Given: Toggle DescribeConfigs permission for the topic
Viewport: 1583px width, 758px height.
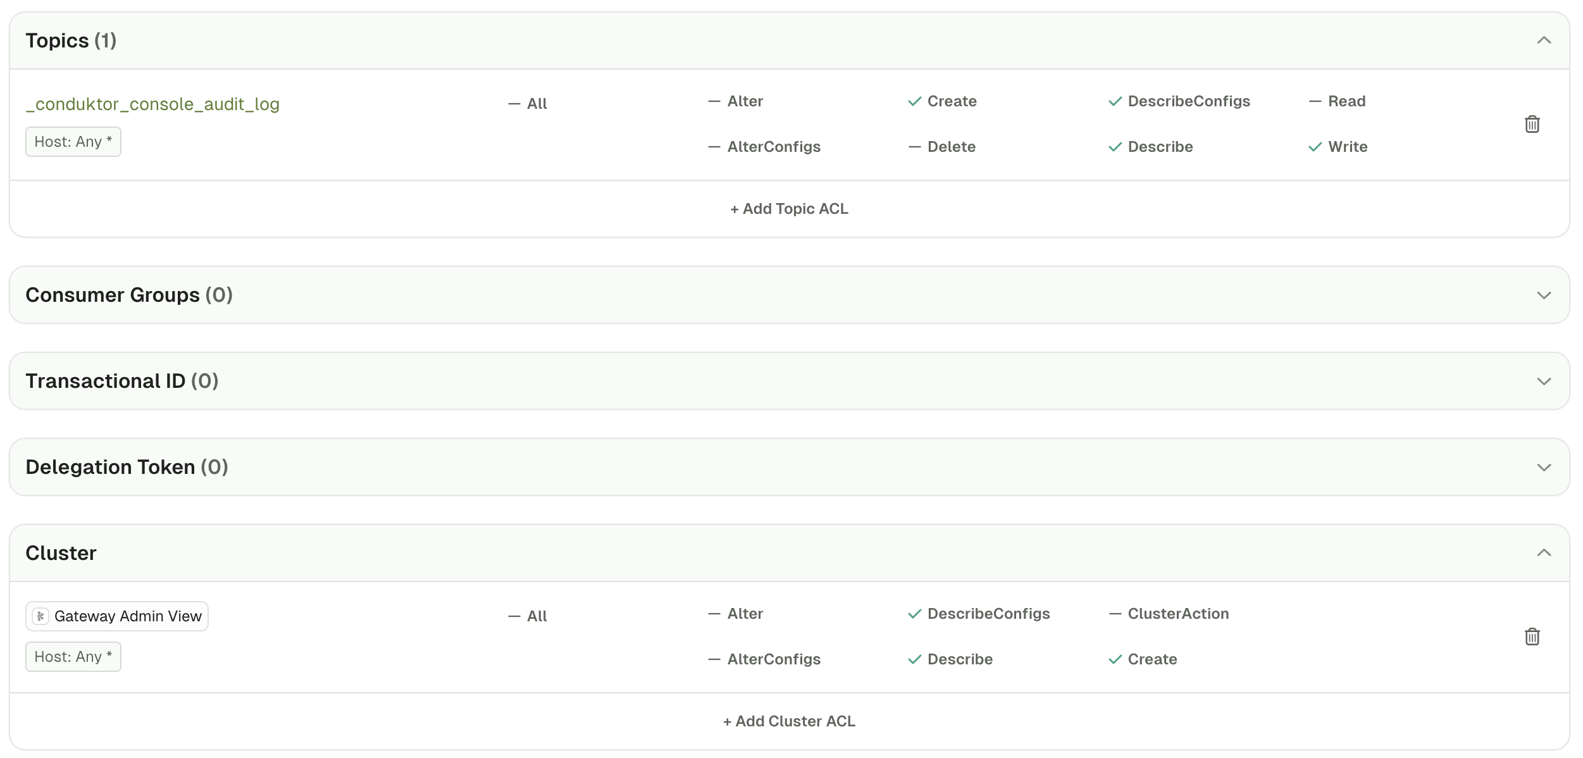Looking at the screenshot, I should 1179,101.
